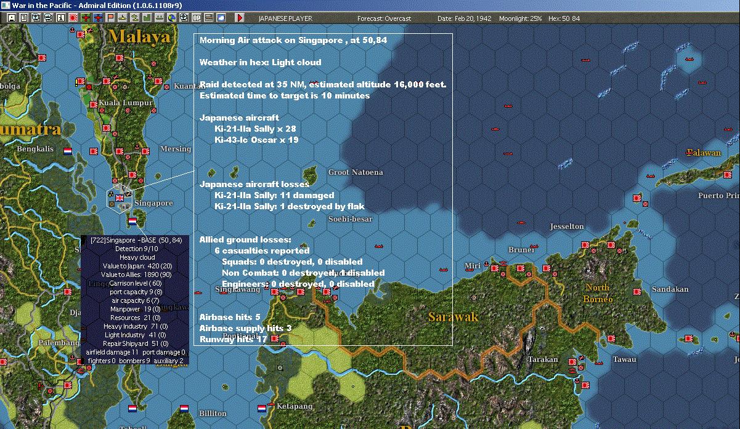This screenshot has width=740, height=429.
Task: Click the striped bar icon before cloud
Action: point(208,18)
